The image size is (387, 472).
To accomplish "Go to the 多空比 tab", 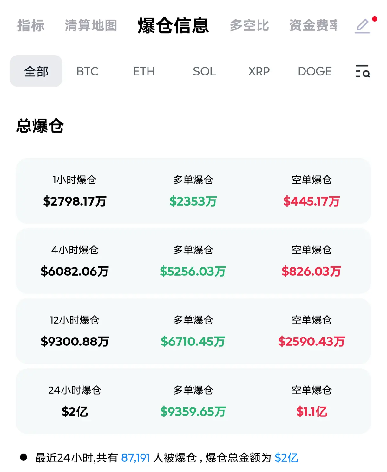I will pos(249,26).
